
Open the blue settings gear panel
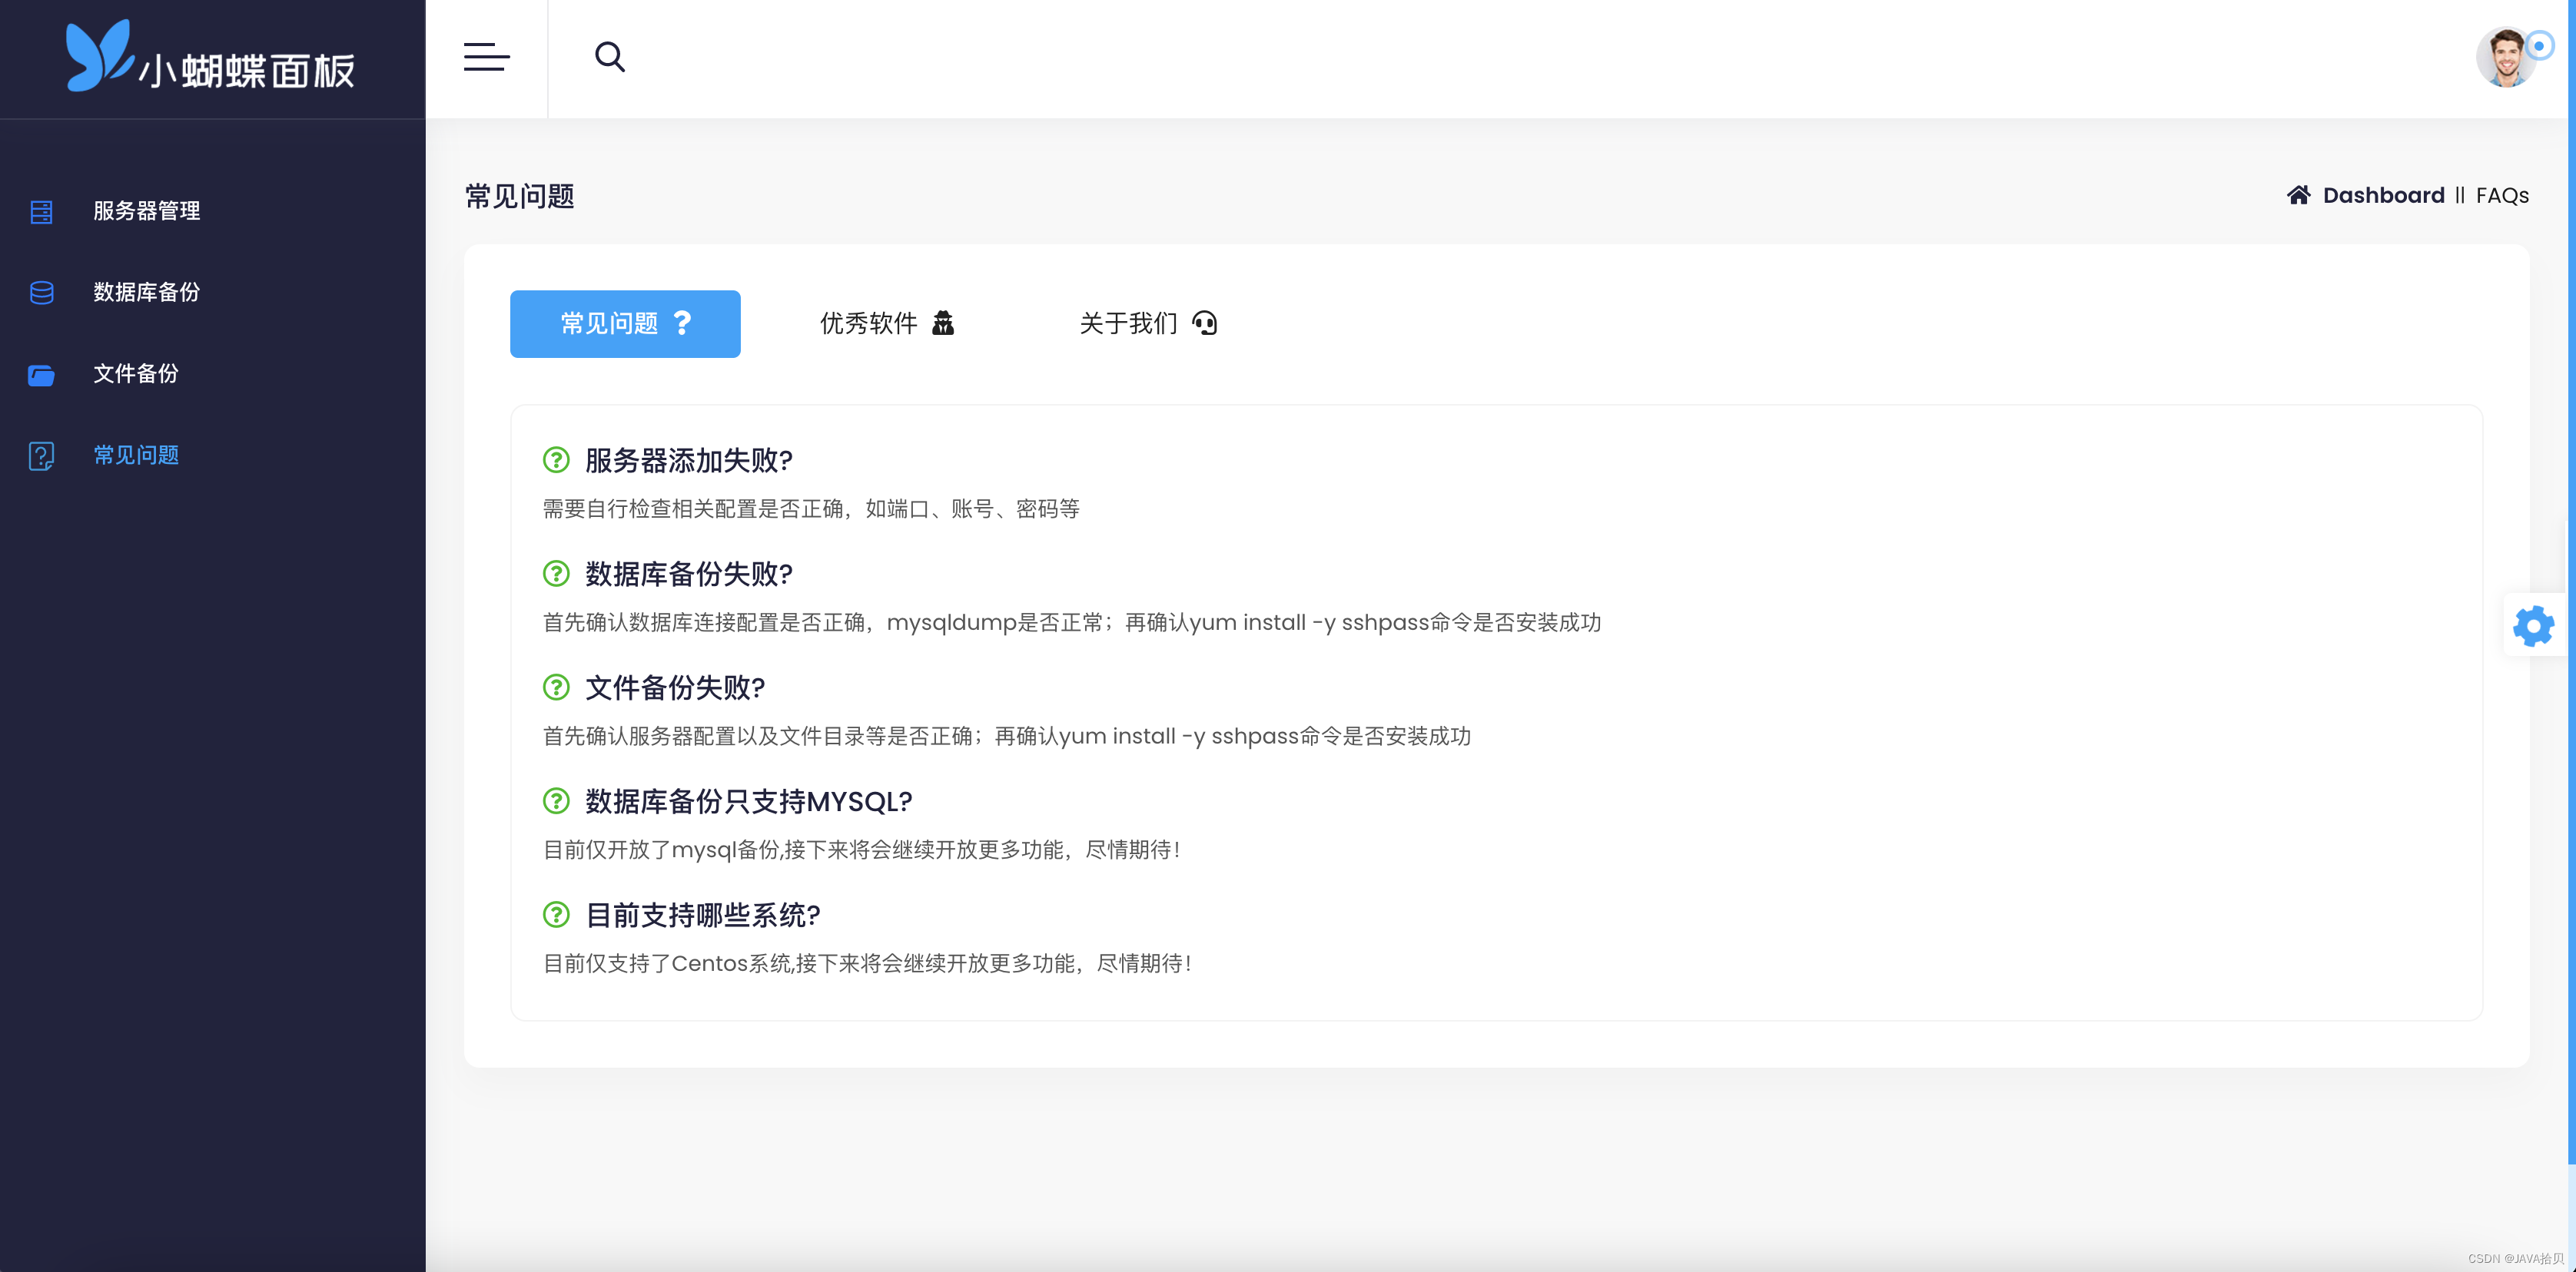tap(2533, 627)
